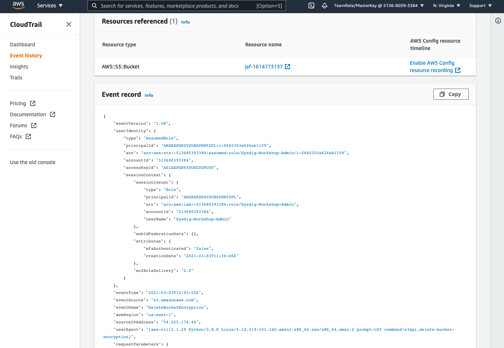Click the mfaAuthenticated "false" value
The height and width of the screenshot is (348, 504).
tap(203, 249)
